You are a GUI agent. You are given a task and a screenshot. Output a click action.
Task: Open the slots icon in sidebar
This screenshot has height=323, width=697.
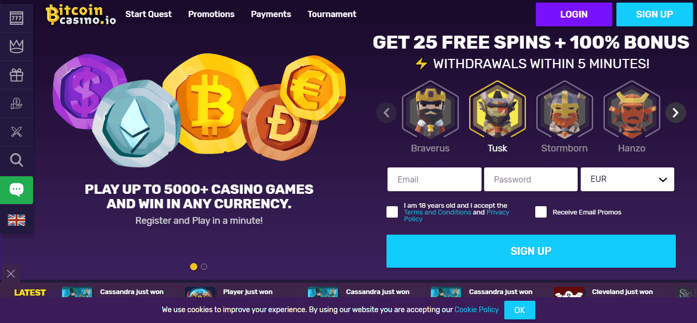(17, 19)
